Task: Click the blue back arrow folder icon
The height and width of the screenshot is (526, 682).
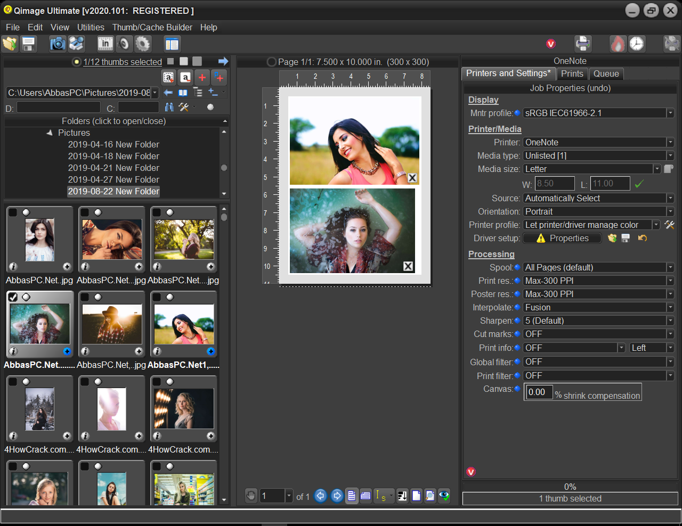Action: click(x=168, y=93)
